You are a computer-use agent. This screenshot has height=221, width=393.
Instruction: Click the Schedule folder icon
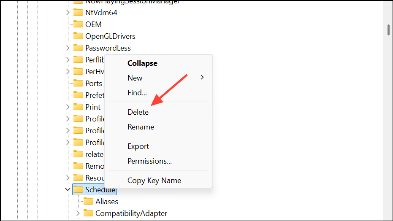tap(78, 189)
